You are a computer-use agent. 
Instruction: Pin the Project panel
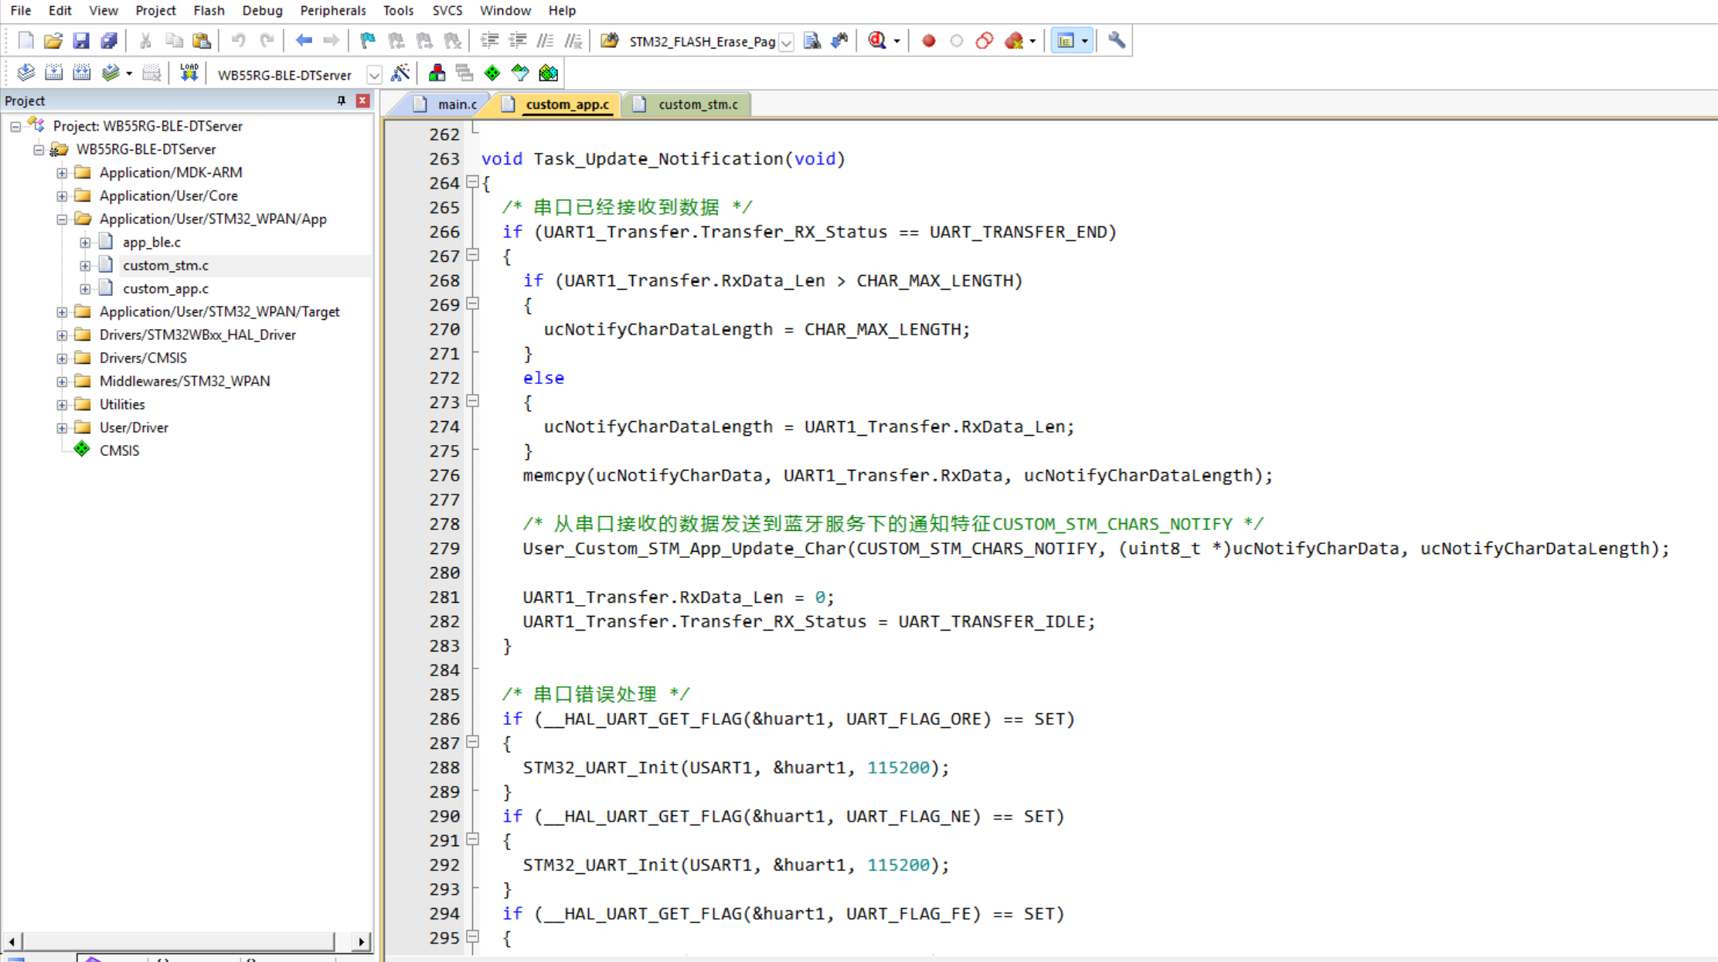click(x=341, y=100)
